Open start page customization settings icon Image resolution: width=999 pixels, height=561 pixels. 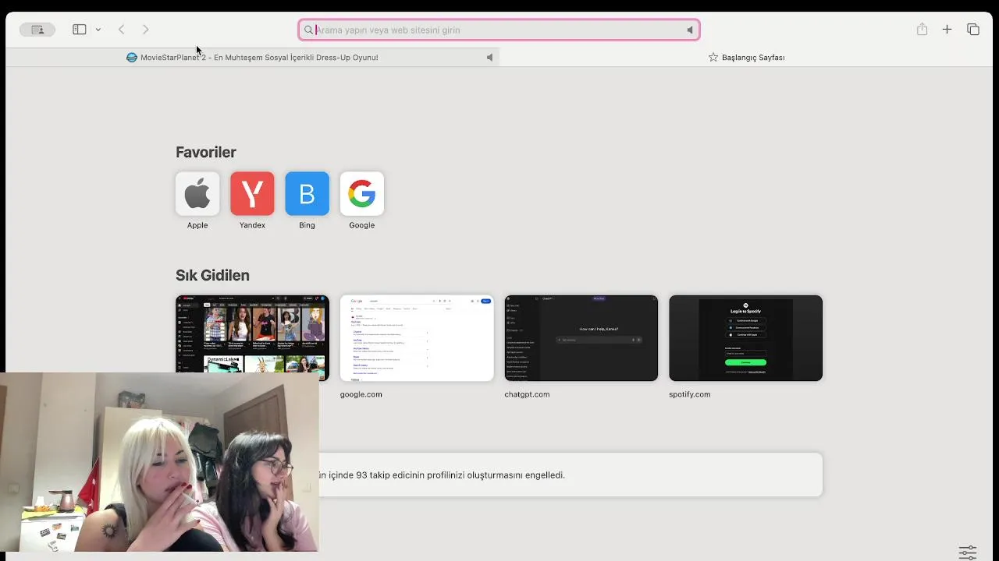968,552
